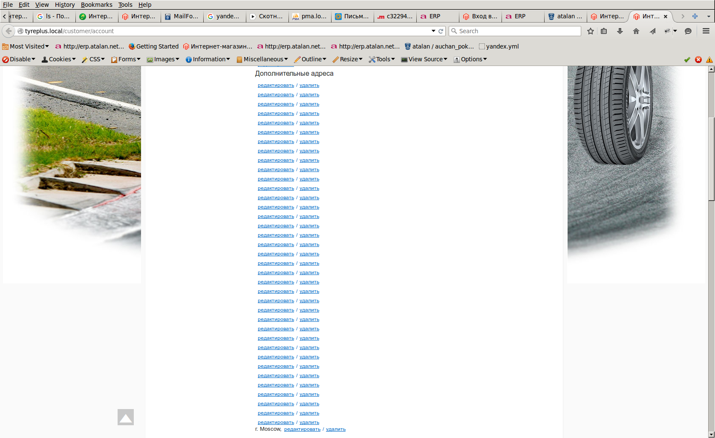Open the View menu

pyautogui.click(x=42, y=5)
